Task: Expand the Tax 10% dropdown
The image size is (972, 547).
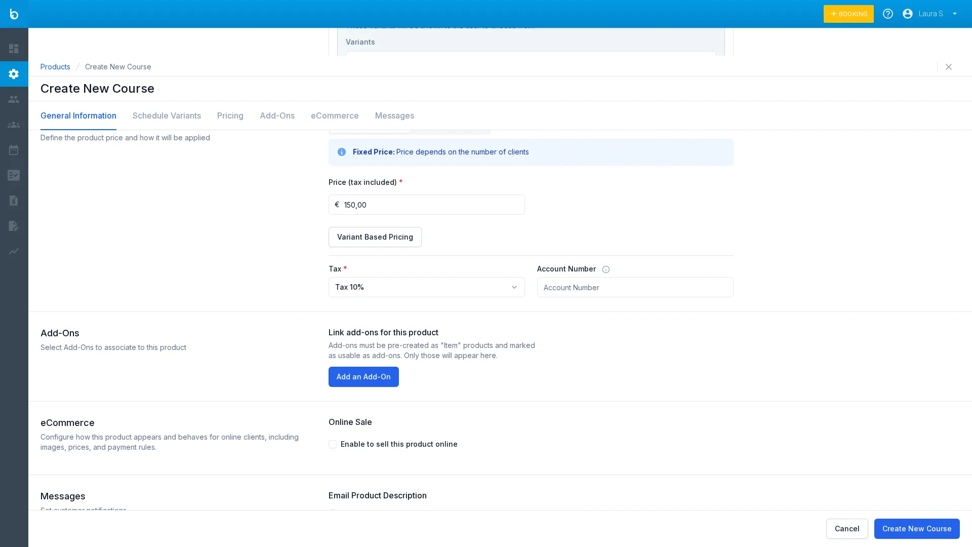Action: 426,287
